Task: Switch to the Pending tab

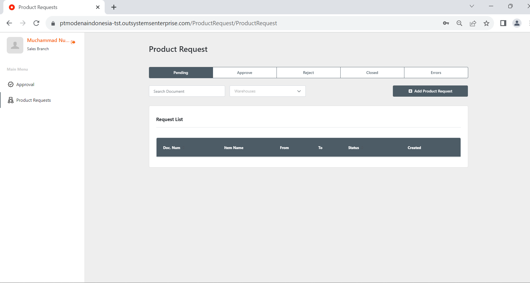Action: (x=181, y=73)
